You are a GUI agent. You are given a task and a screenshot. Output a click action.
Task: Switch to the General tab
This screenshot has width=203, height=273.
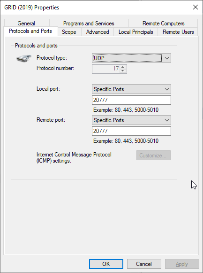(x=26, y=23)
